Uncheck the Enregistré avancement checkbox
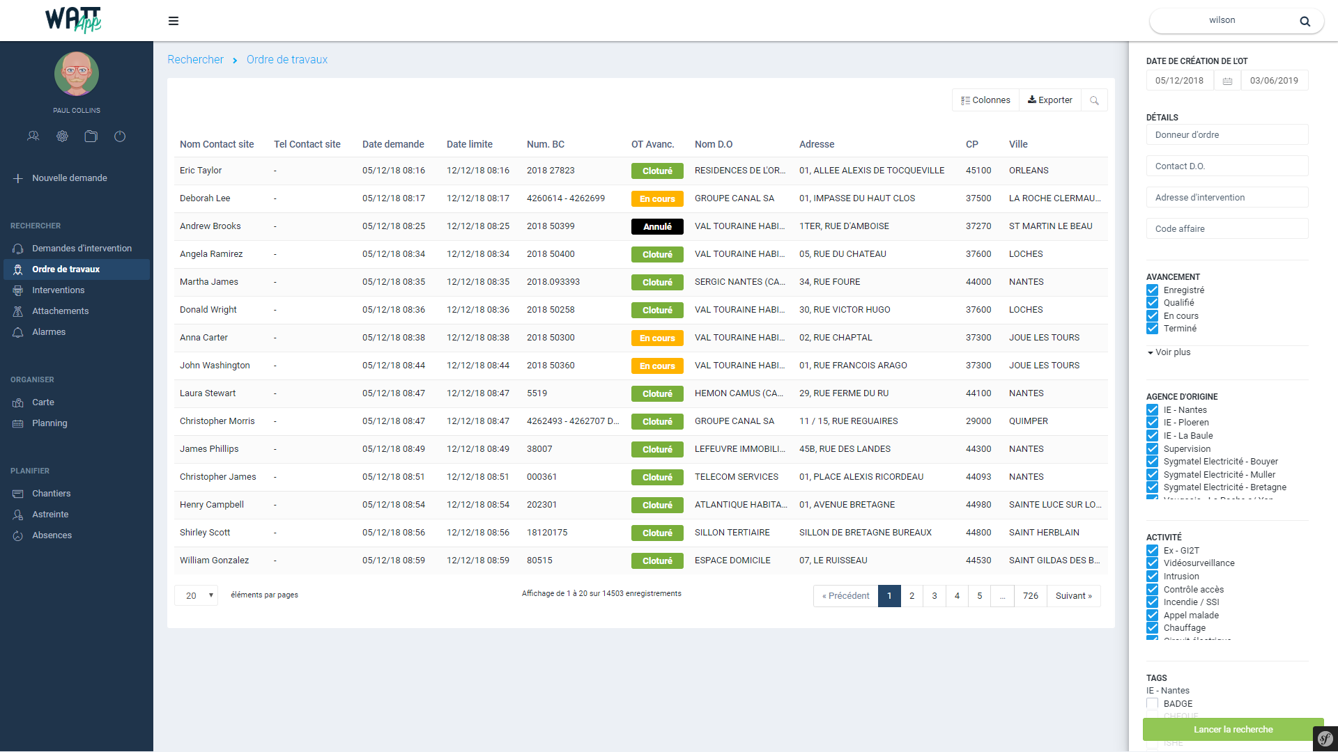This screenshot has height=752, width=1338. pos(1153,290)
